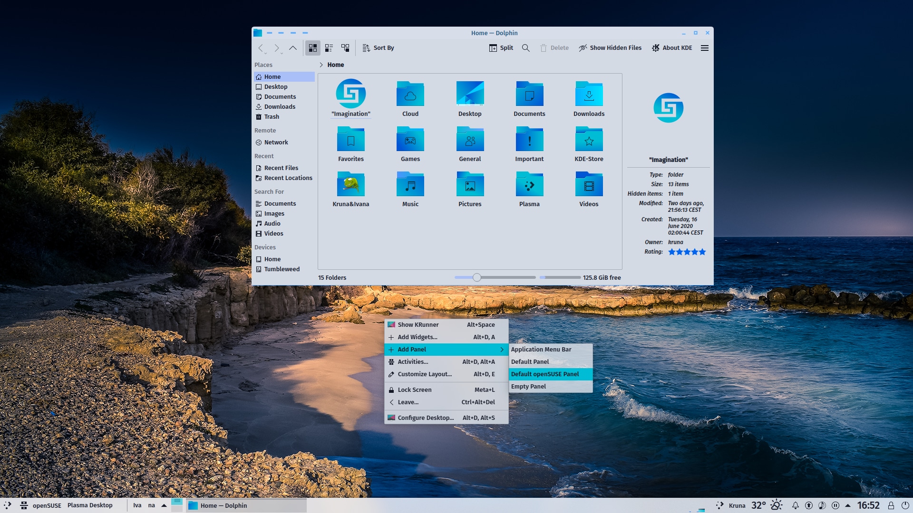The width and height of the screenshot is (913, 513).
Task: Open the Dolphin hamburger menu
Action: point(705,48)
